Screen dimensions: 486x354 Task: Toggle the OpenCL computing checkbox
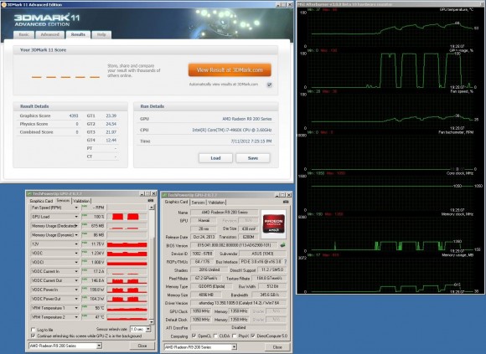pos(194,336)
